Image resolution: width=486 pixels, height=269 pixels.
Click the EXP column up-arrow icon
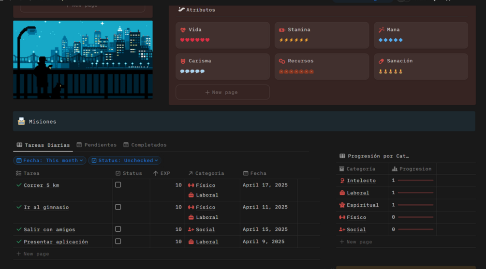pos(156,173)
